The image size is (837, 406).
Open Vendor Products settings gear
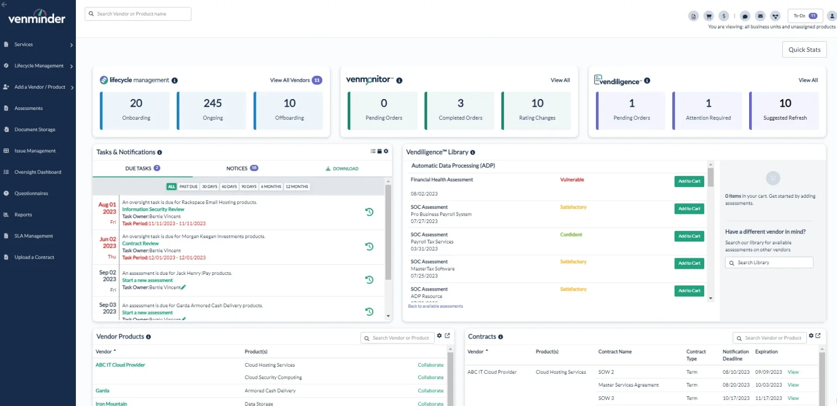[x=440, y=336]
